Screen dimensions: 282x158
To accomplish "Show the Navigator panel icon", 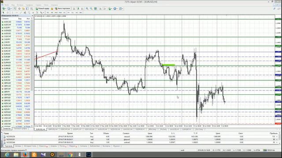I will (x=23, y=9).
